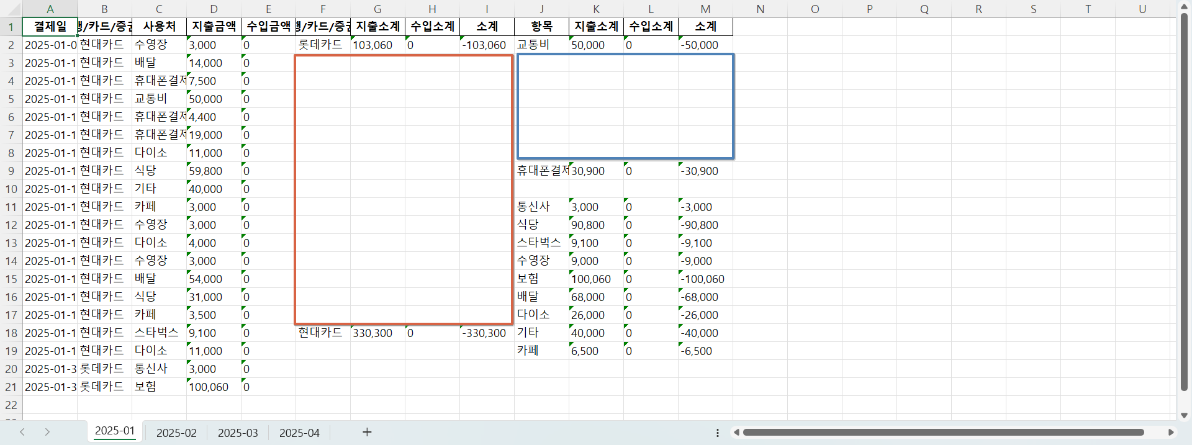Click the 수입금액 header cell
Viewport: 1192px width, 445px height.
click(x=268, y=27)
